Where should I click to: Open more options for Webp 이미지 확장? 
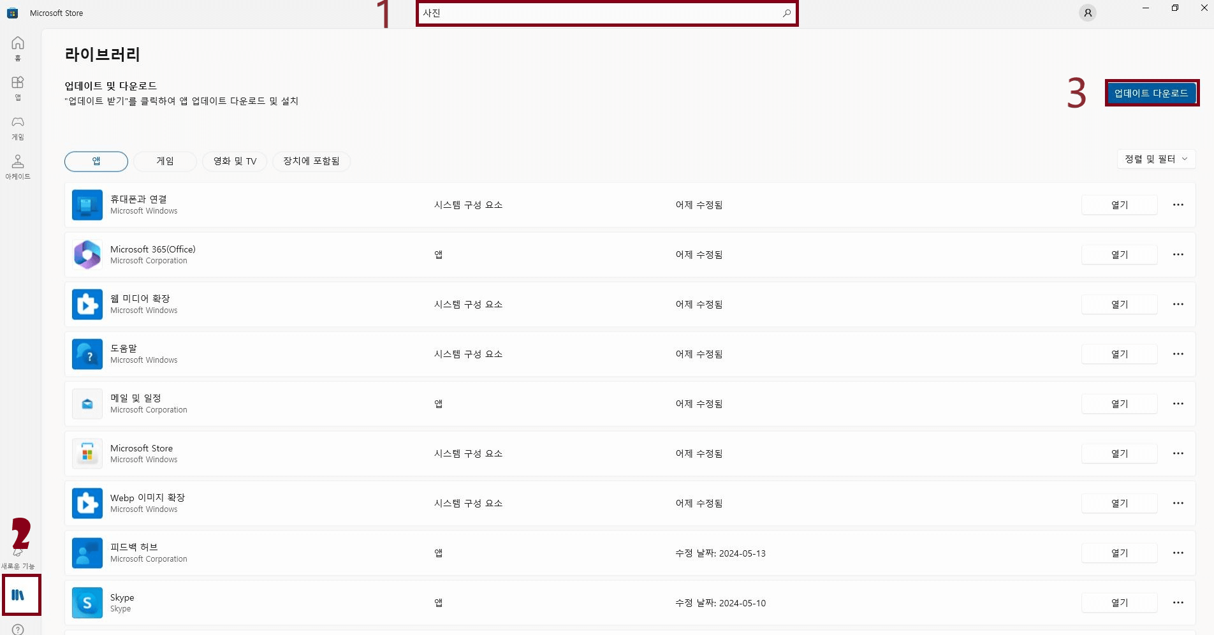1178,503
